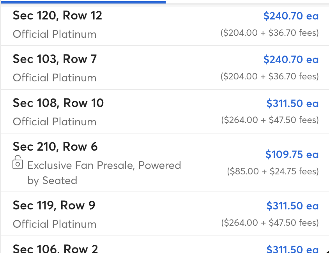Click the ($264.00 + $47.50 fees) under Sec 119
The height and width of the screenshot is (253, 329).
pyautogui.click(x=270, y=223)
